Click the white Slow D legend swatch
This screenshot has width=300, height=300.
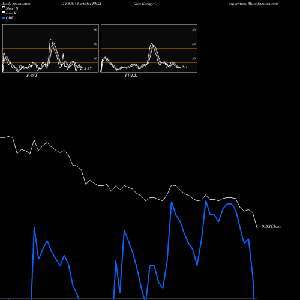point(4,7)
